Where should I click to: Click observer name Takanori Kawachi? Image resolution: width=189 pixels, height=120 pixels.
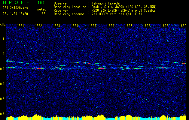click(x=106, y=3)
